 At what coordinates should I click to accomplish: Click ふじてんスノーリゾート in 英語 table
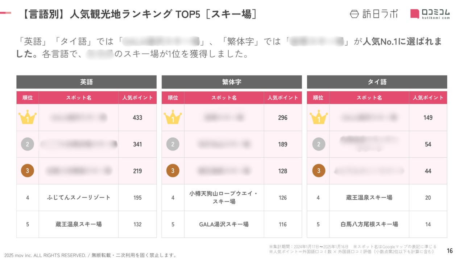[x=79, y=198]
